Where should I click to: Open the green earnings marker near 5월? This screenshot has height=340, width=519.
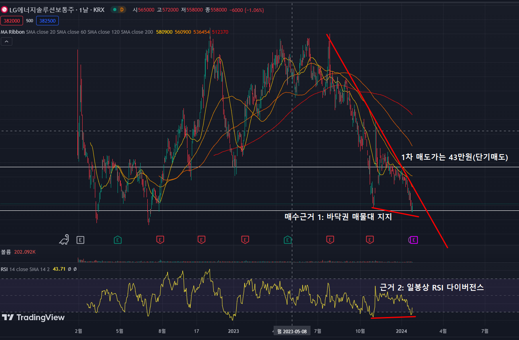coord(118,239)
